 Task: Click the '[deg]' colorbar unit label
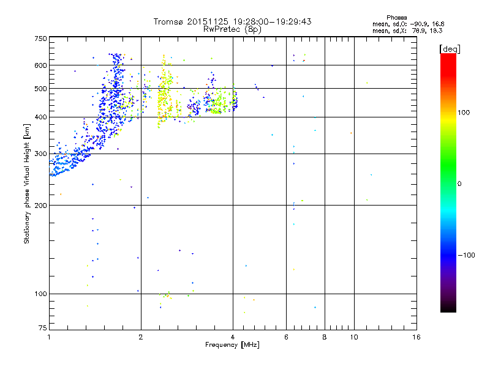(450, 49)
